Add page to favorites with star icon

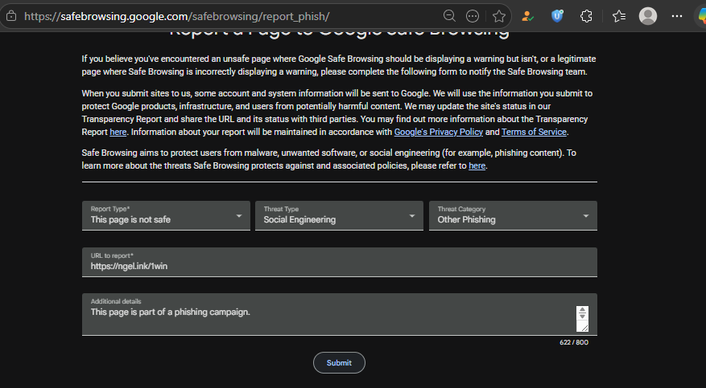point(499,16)
